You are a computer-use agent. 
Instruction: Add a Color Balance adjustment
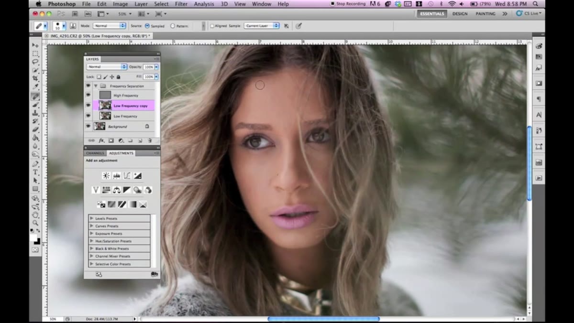click(x=116, y=190)
